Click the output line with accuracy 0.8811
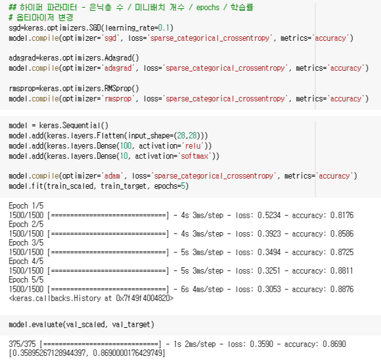Screen dimensions: 381x361 coord(181,270)
